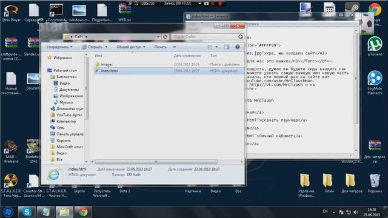Switch to Explorer window in the taskbar

click(64, 212)
